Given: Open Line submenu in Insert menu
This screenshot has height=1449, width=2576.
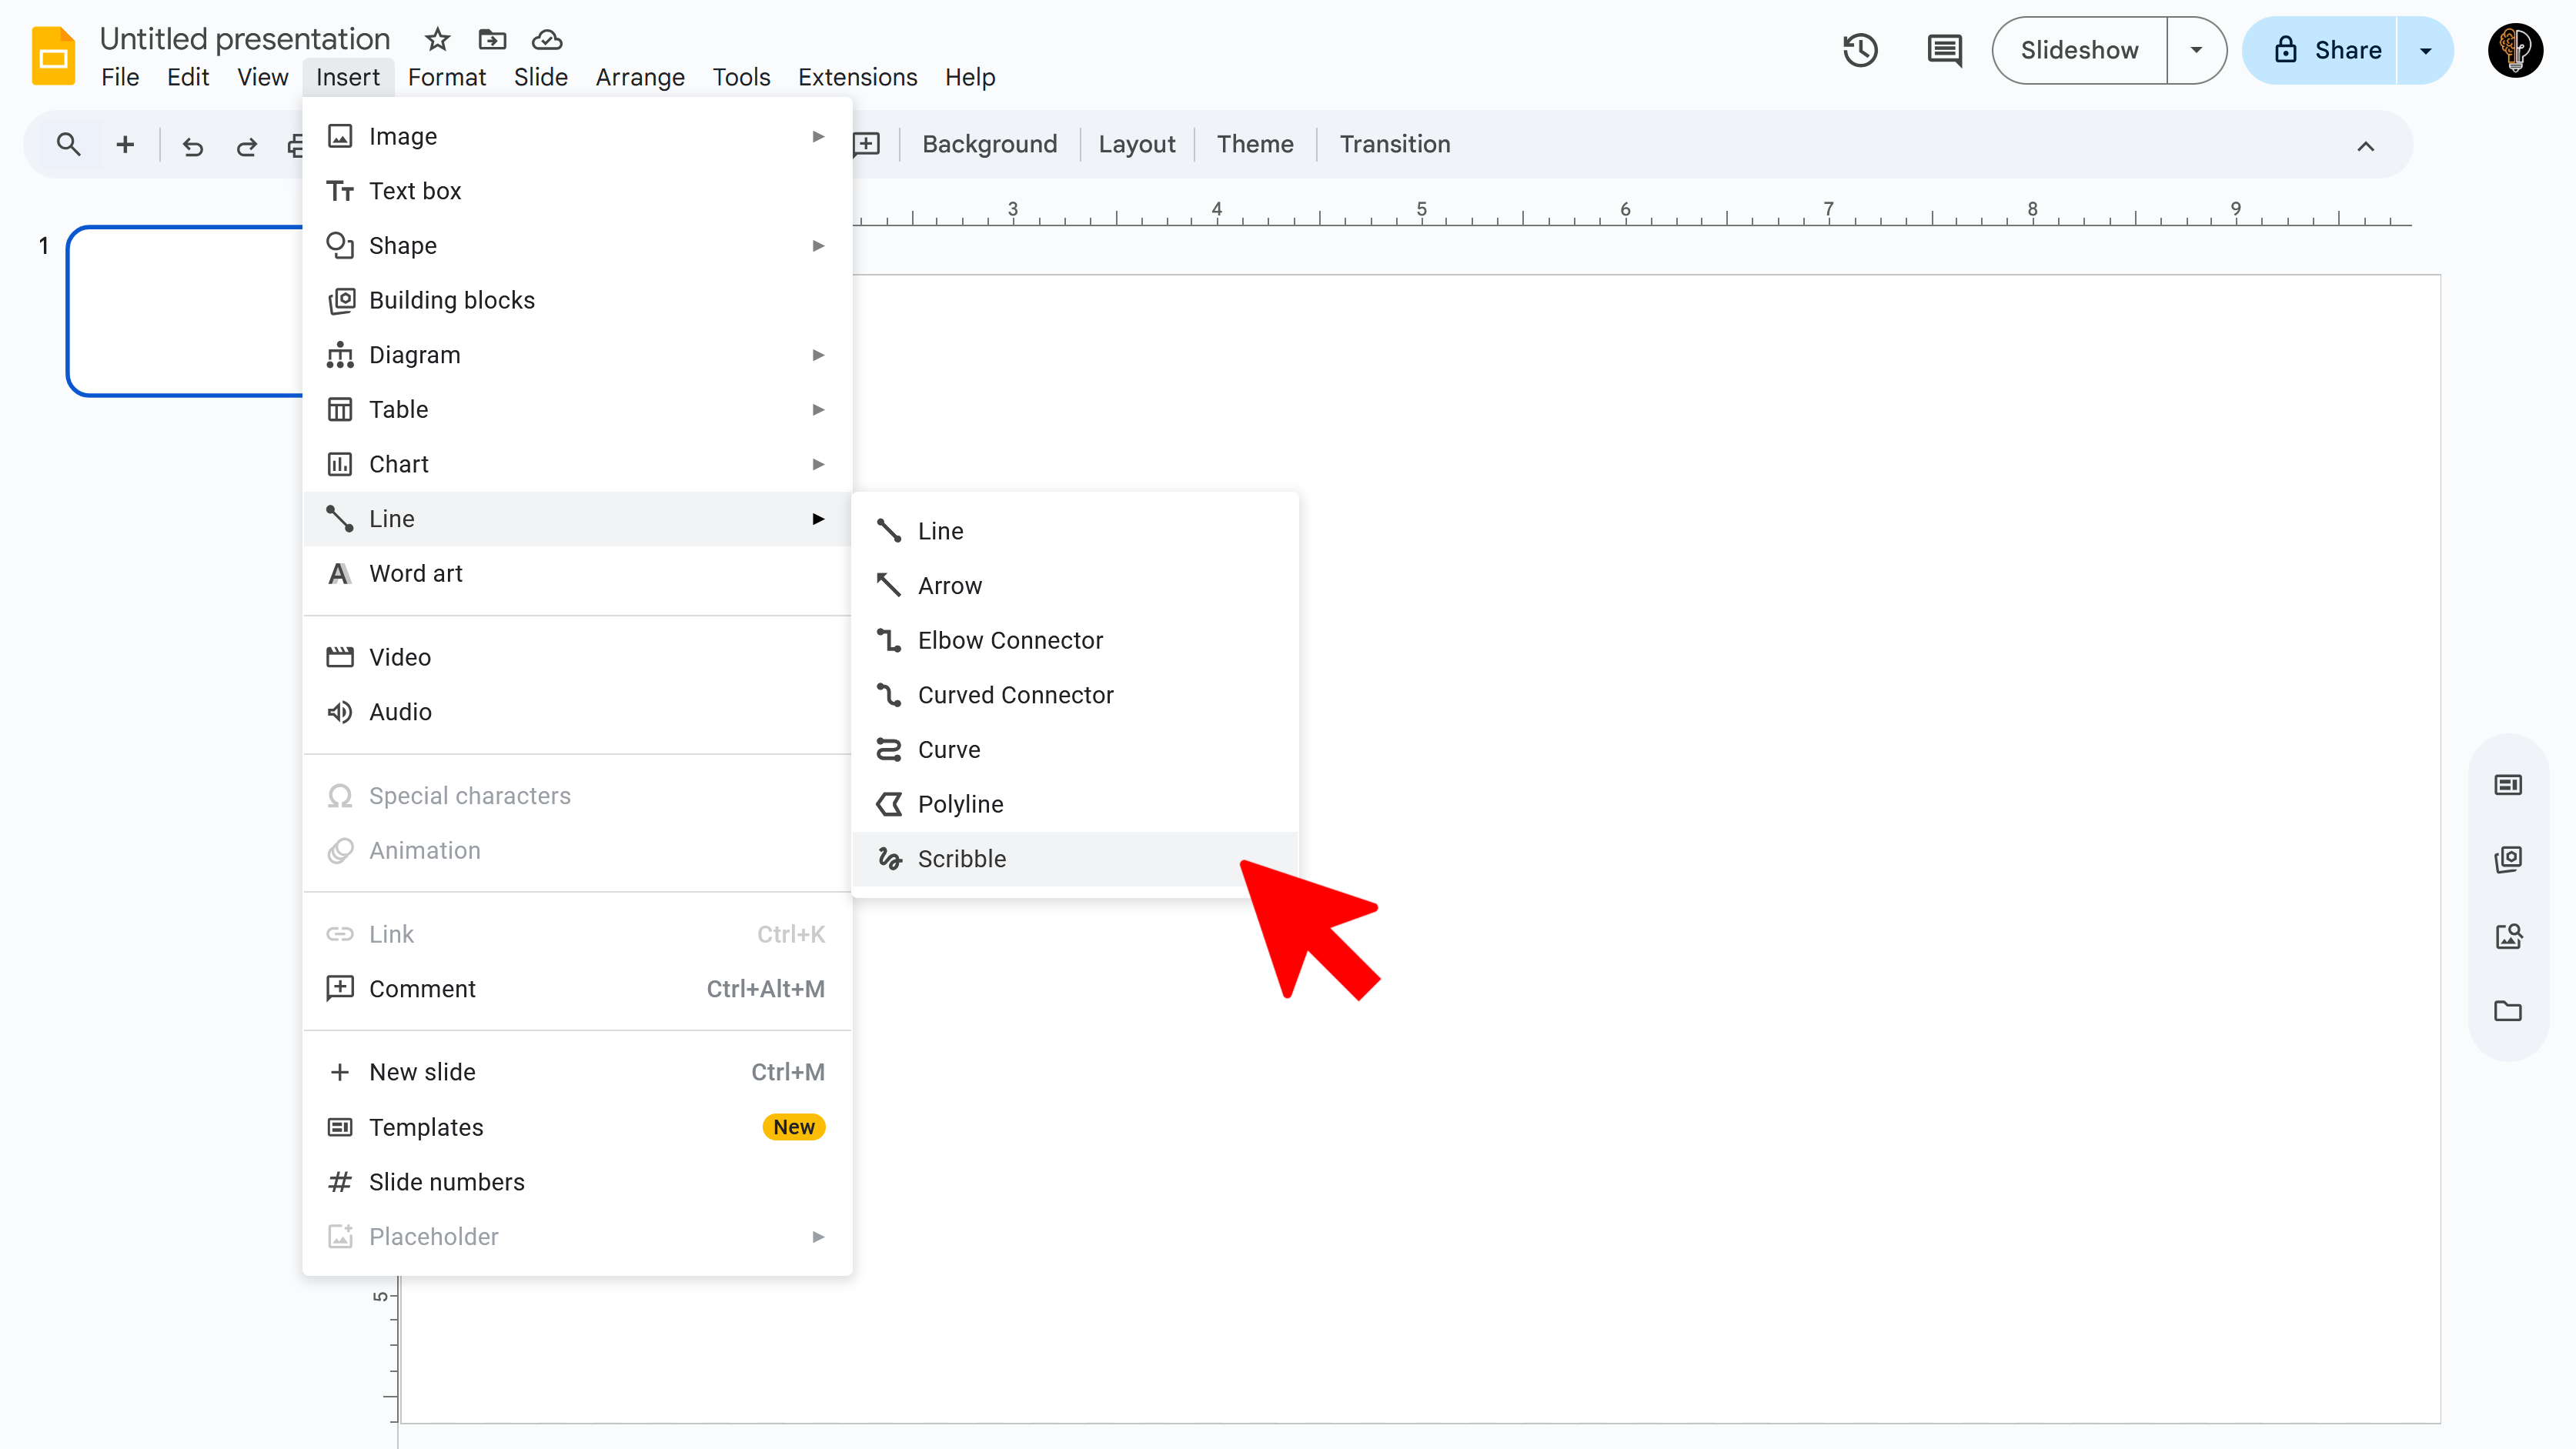Looking at the screenshot, I should pos(577,519).
